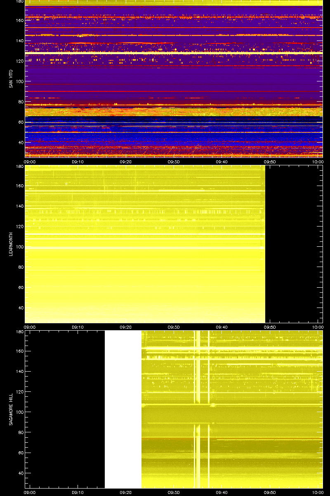Pick the 180 frequency tick on Learmonth plot

click(x=19, y=167)
